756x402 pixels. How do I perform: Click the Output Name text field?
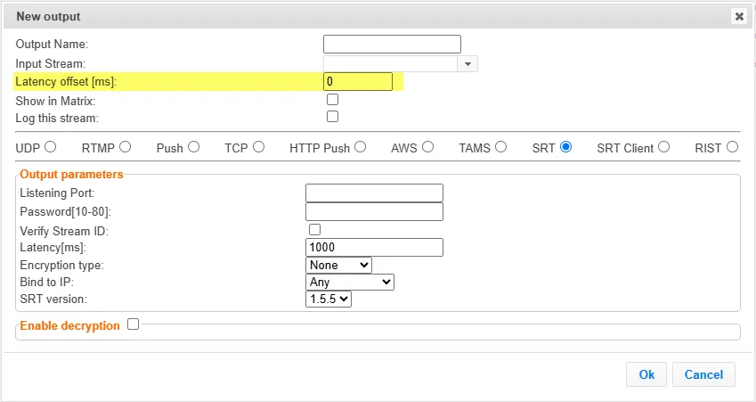[392, 44]
